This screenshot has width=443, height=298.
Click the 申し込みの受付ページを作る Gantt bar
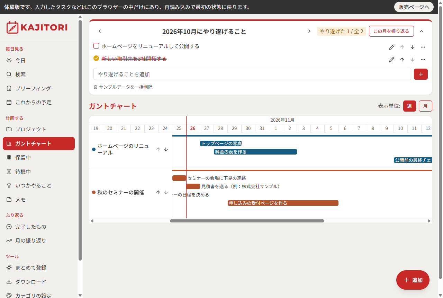pyautogui.click(x=283, y=203)
